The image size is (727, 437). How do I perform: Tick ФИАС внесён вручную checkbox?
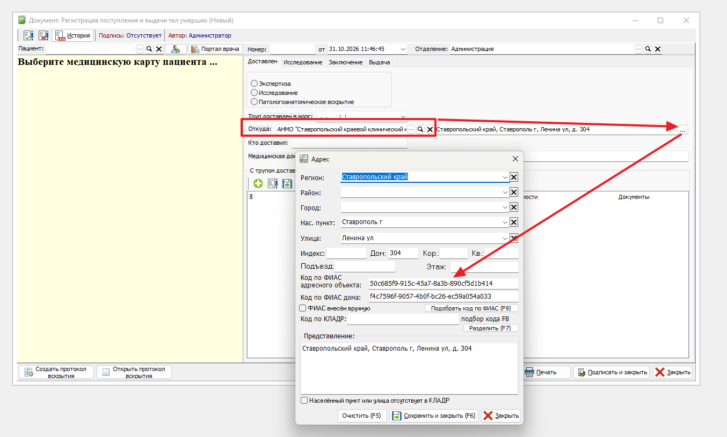coord(302,308)
